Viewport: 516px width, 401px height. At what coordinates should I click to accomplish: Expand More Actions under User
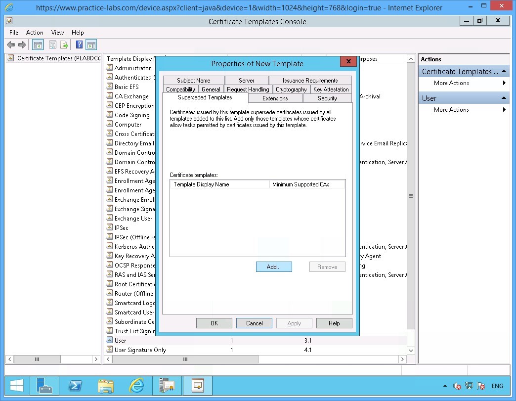point(450,109)
